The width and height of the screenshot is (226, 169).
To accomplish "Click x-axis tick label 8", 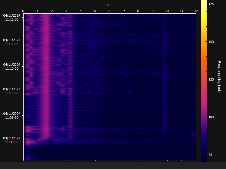I will (138, 11).
